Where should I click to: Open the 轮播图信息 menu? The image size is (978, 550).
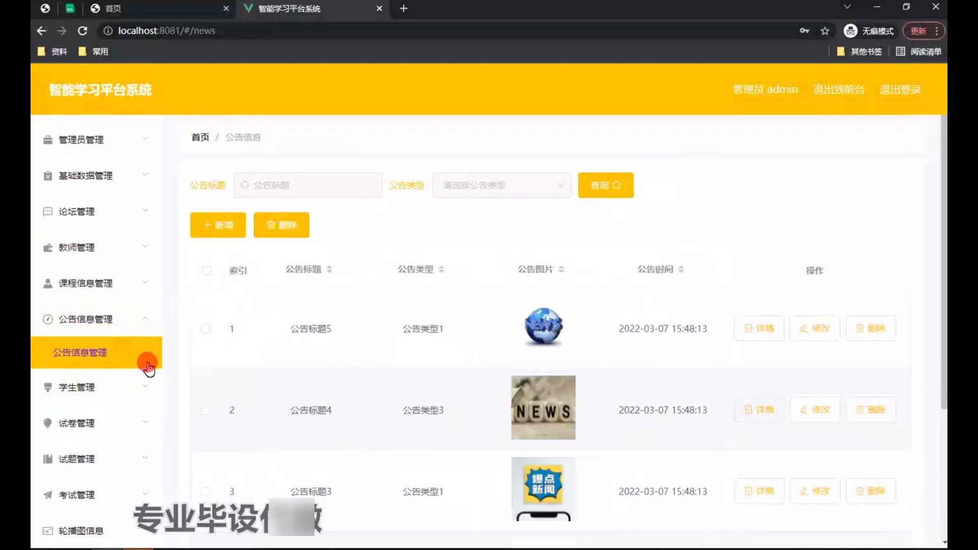point(96,531)
